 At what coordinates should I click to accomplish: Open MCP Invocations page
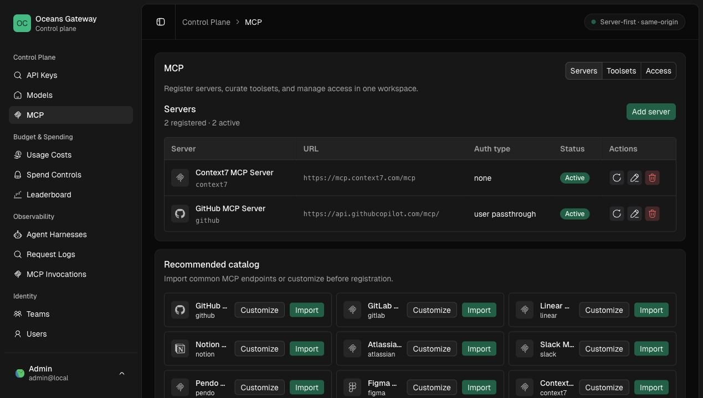[x=71, y=274]
